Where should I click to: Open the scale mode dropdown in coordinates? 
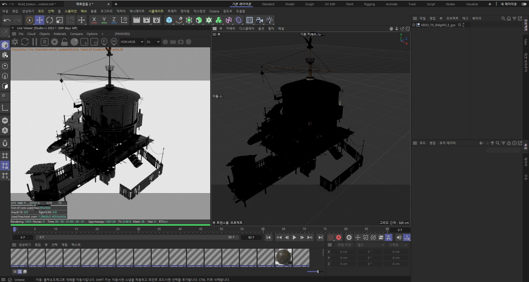[398, 245]
